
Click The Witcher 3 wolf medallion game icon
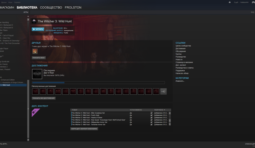[x=34, y=21]
